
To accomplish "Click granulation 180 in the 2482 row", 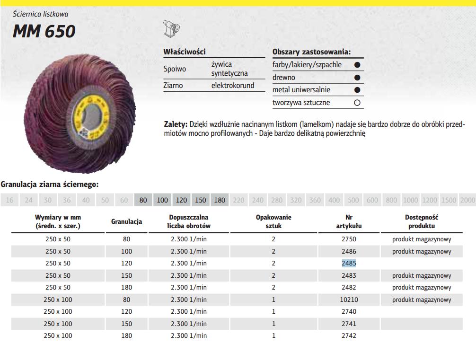I will [127, 288].
